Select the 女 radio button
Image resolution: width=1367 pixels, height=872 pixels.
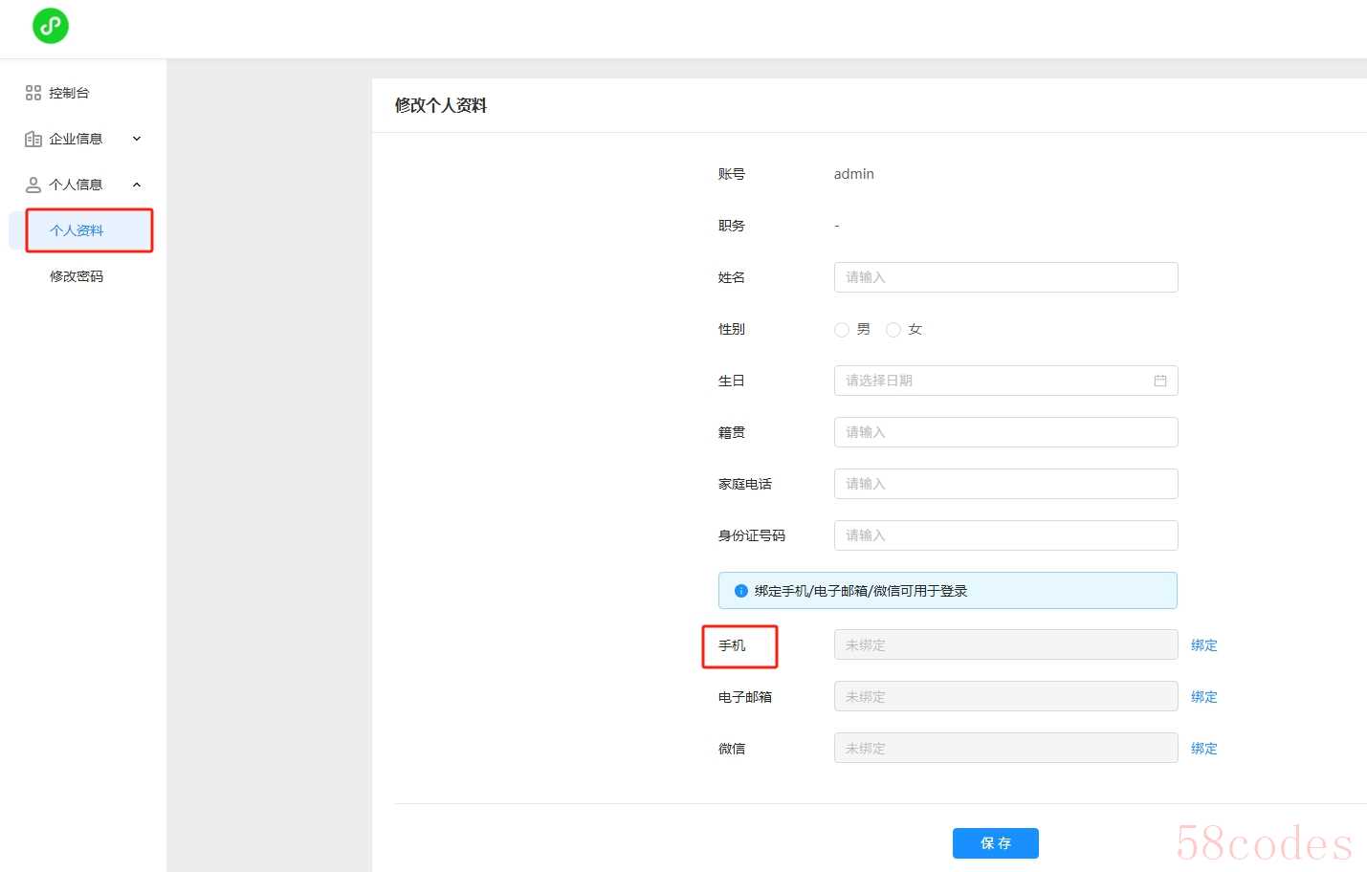893,330
